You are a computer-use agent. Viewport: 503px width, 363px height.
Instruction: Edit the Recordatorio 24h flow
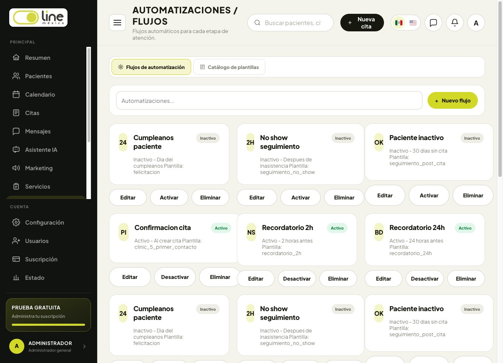(384, 279)
